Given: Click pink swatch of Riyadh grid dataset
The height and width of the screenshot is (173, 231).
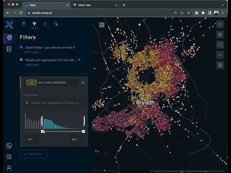Looking at the screenshot, I should (x=21, y=60).
